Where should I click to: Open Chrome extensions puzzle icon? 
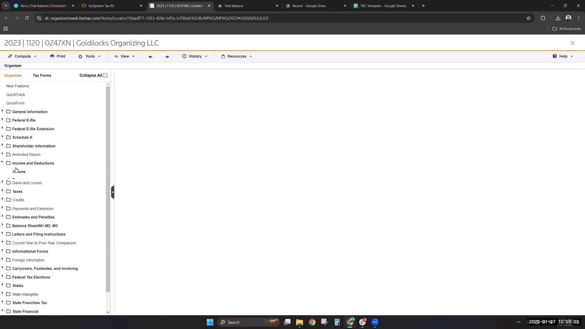pos(543,18)
